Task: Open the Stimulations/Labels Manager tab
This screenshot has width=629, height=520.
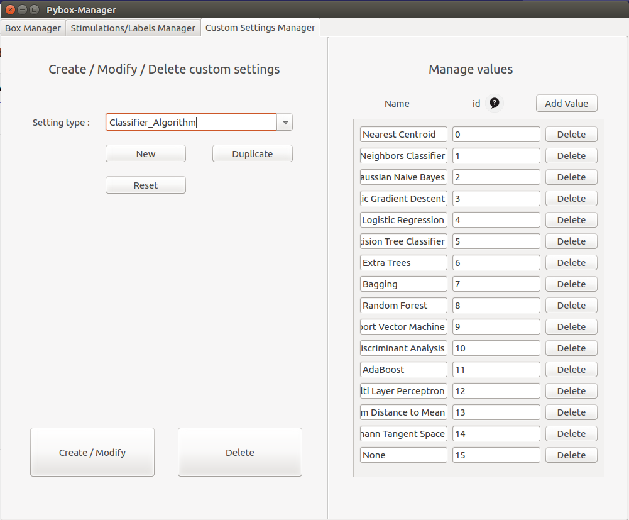Action: (133, 28)
